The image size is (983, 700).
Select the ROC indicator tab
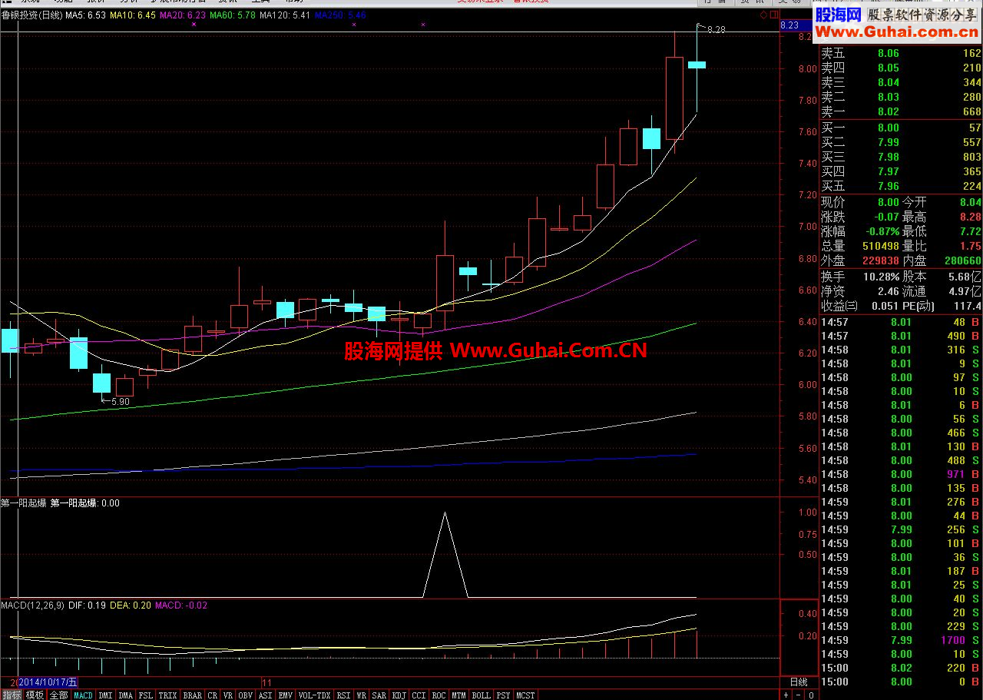[439, 695]
